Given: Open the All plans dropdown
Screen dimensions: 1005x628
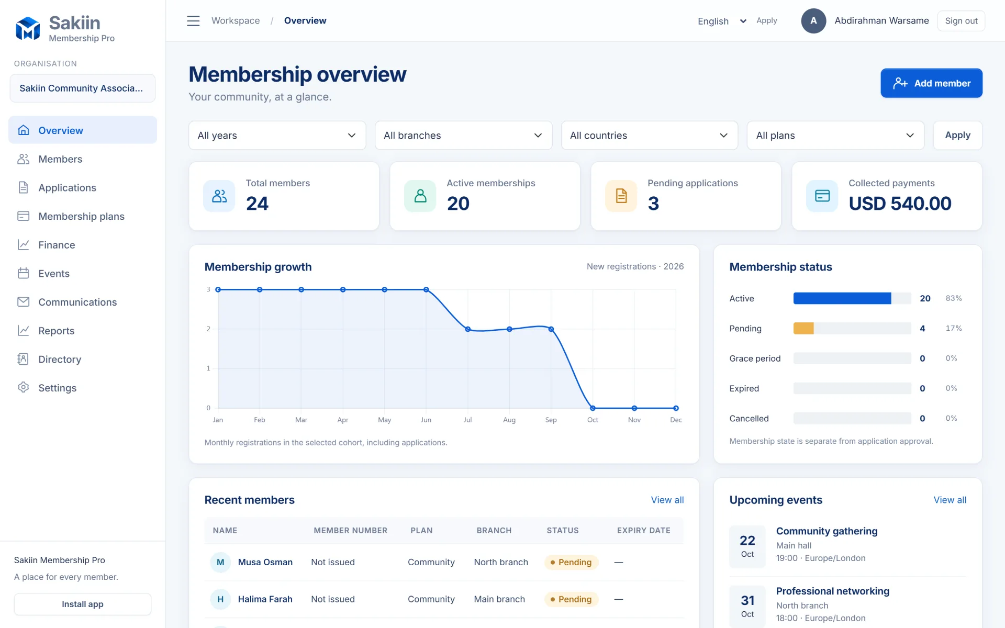Looking at the screenshot, I should (x=835, y=136).
